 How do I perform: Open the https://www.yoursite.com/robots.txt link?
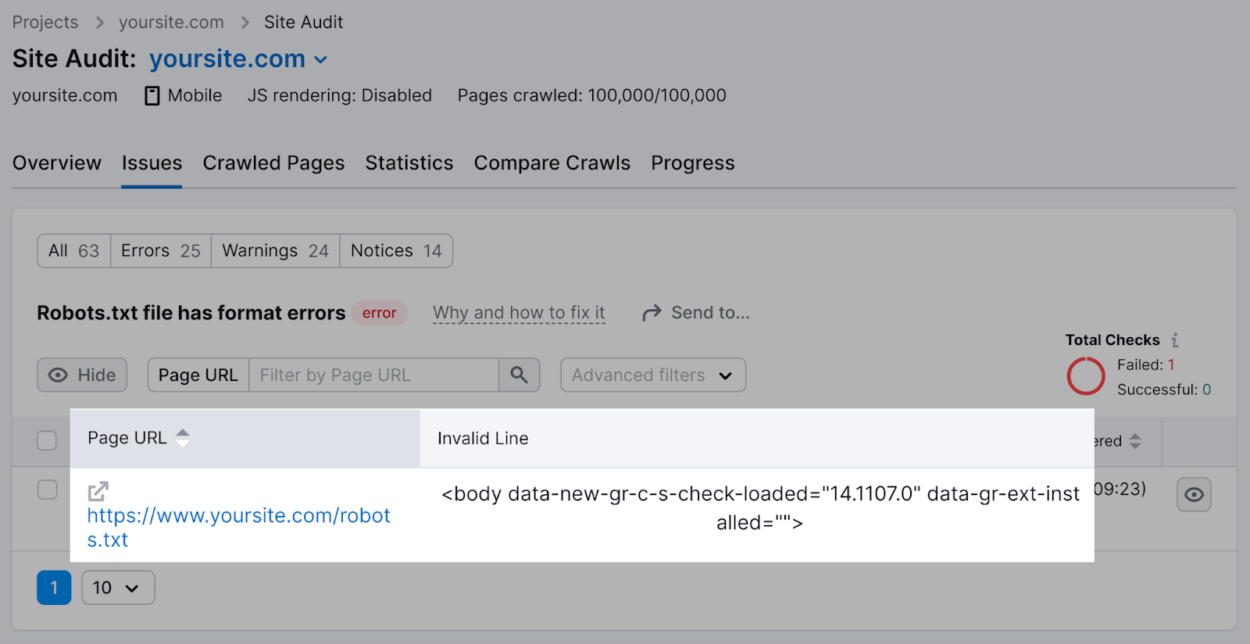tap(239, 528)
